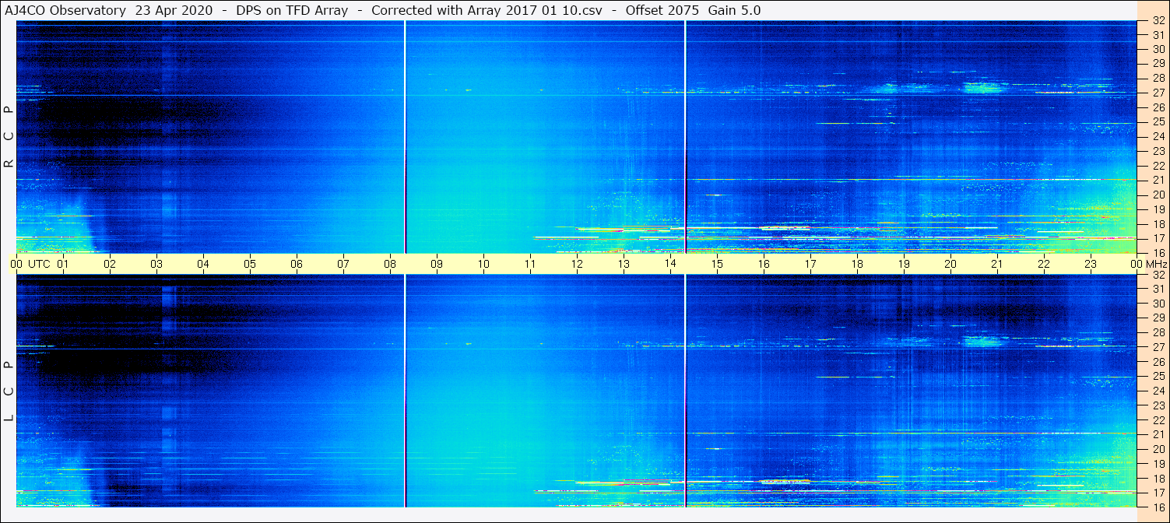Click the Offset 2075 text in header
The width and height of the screenshot is (1170, 523).
tap(662, 10)
